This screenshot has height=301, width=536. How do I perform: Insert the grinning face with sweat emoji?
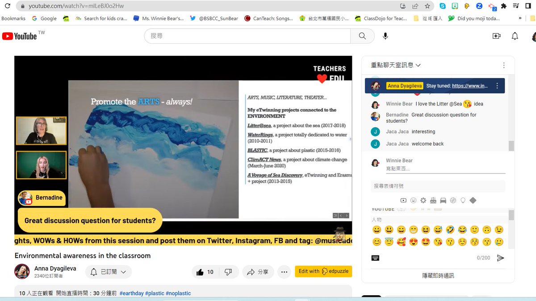coord(438,230)
